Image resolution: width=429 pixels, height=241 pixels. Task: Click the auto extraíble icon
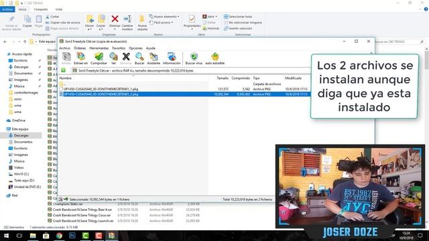[x=214, y=58]
